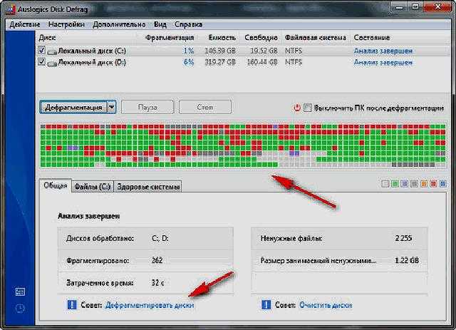Follow the Дефрагментировать диски link
Viewport: 456px width, 330px height.
pyautogui.click(x=150, y=305)
